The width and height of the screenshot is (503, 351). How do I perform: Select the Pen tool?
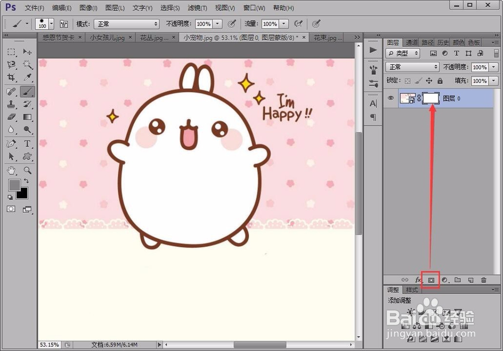click(x=11, y=144)
